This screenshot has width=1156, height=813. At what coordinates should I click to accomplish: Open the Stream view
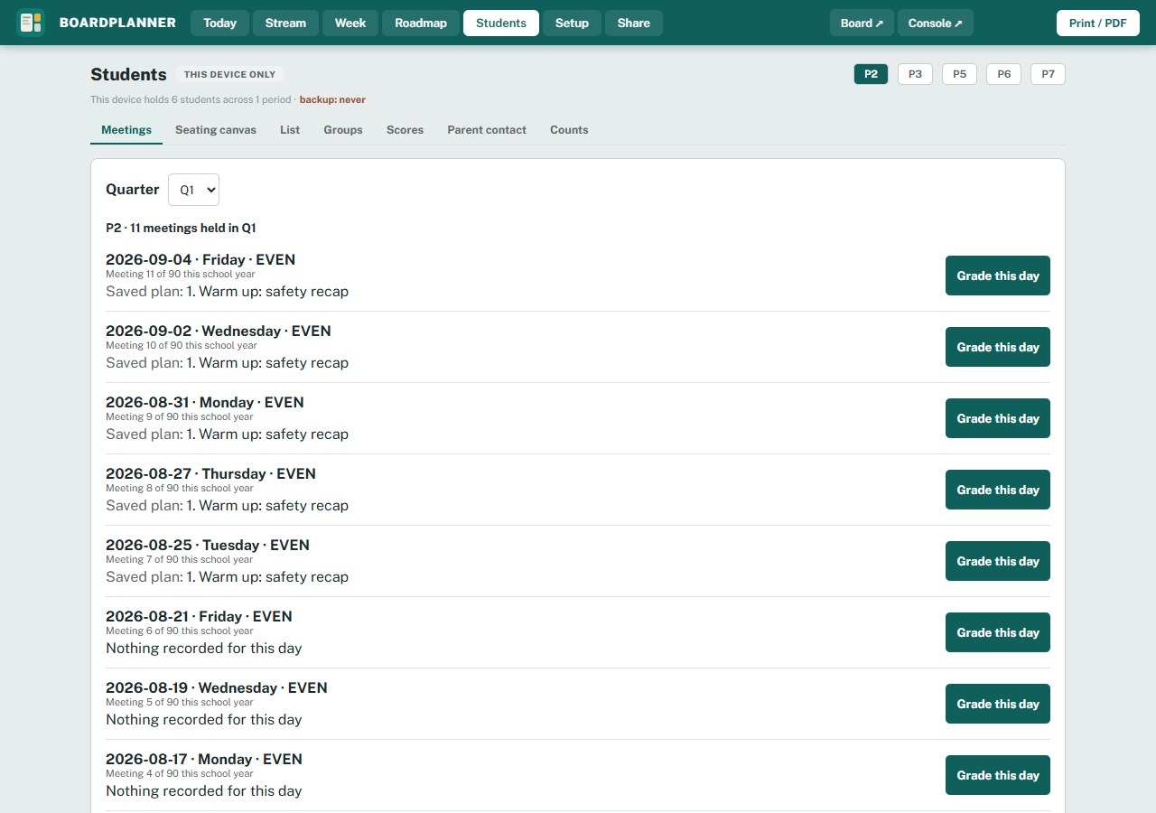[x=285, y=23]
